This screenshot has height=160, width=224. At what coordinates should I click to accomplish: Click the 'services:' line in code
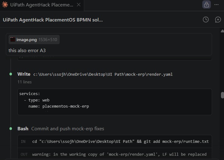click(x=30, y=94)
